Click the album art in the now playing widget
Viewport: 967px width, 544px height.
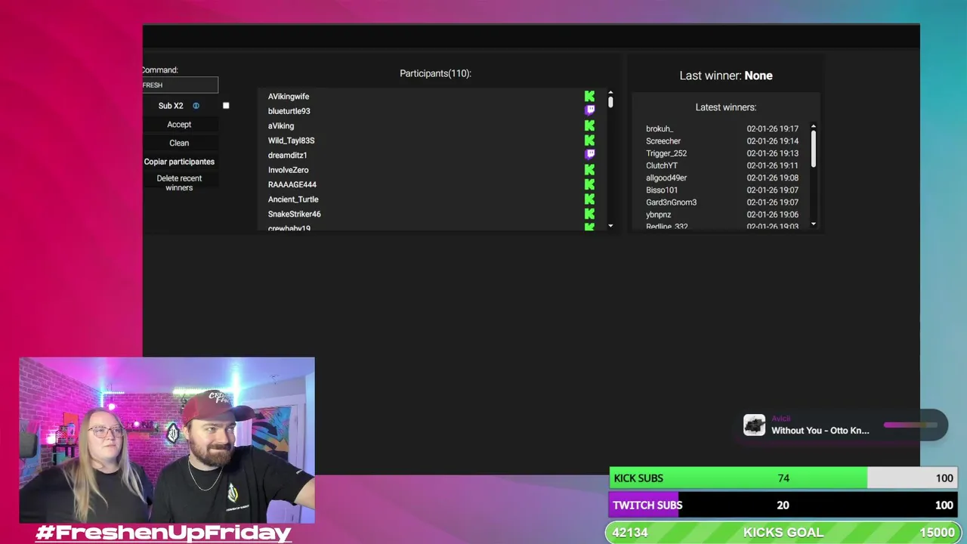[x=754, y=425]
